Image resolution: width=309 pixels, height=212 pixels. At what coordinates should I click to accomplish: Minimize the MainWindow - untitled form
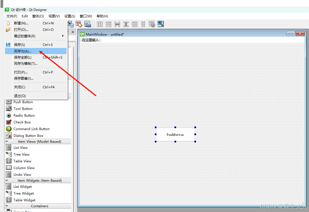click(x=290, y=34)
